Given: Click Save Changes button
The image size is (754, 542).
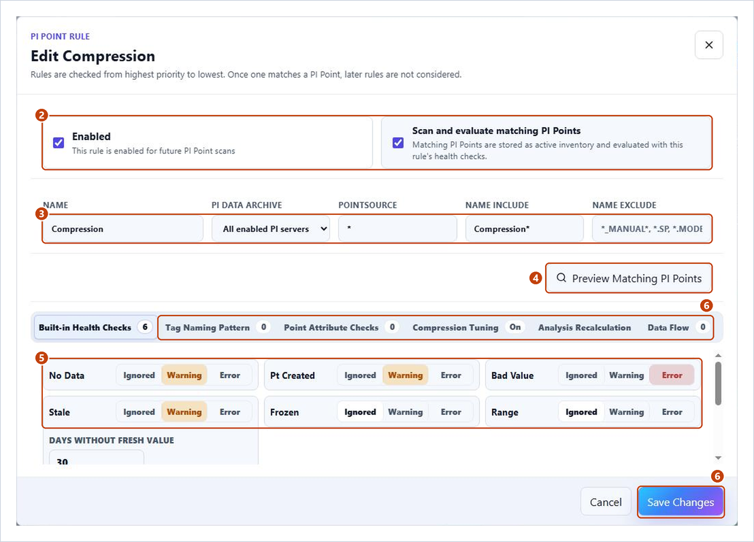Looking at the screenshot, I should coord(681,502).
